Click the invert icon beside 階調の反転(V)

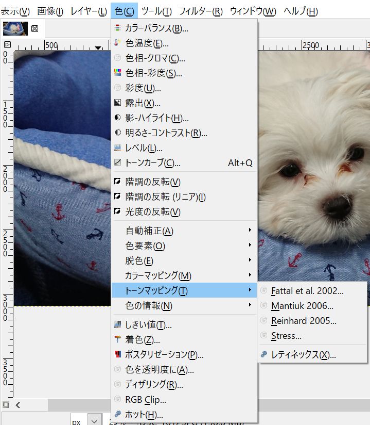[x=117, y=182]
